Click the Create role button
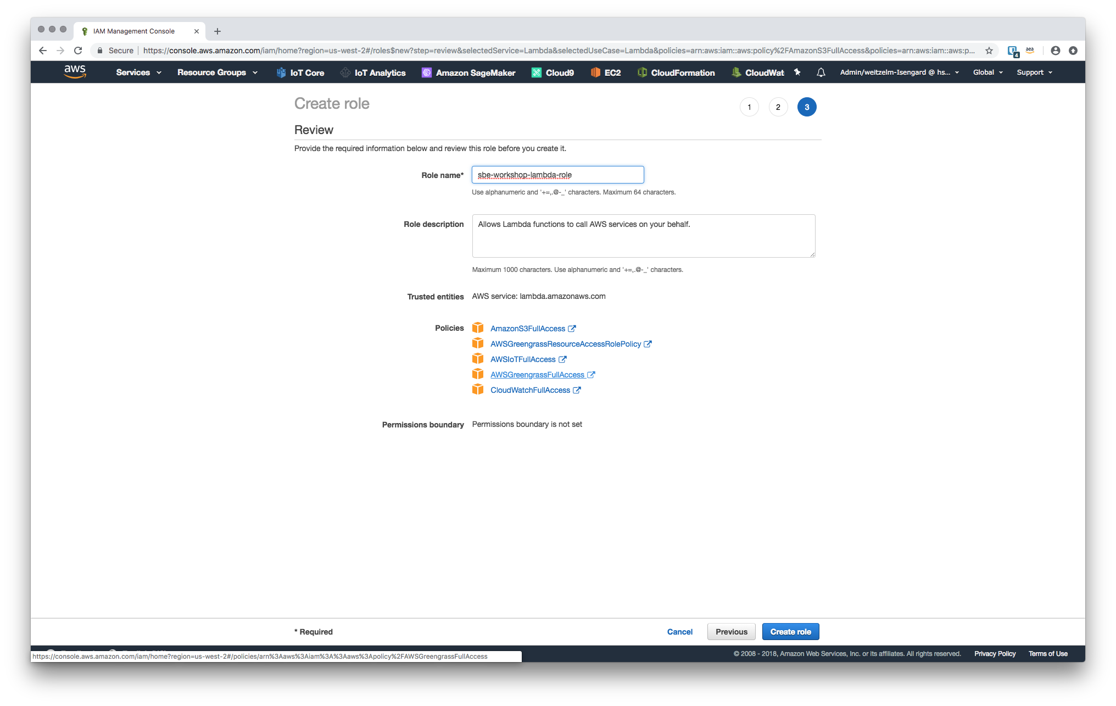Viewport: 1116px width, 706px height. point(790,632)
